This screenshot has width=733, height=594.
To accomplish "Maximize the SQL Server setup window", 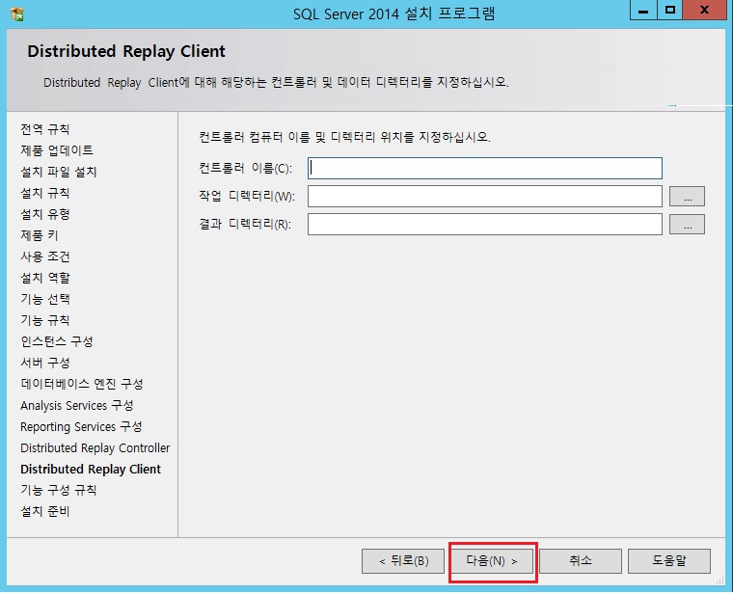I will [x=670, y=10].
